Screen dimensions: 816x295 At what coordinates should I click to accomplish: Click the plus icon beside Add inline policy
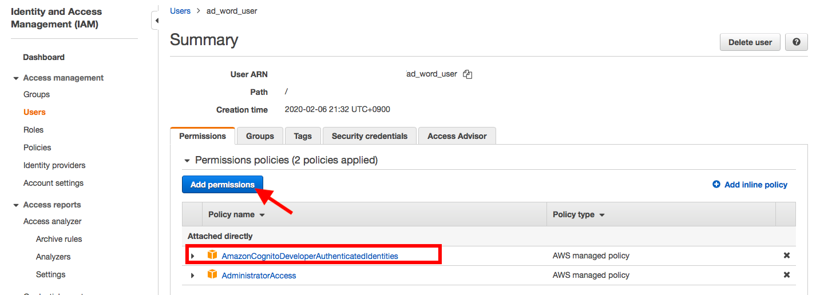click(716, 185)
